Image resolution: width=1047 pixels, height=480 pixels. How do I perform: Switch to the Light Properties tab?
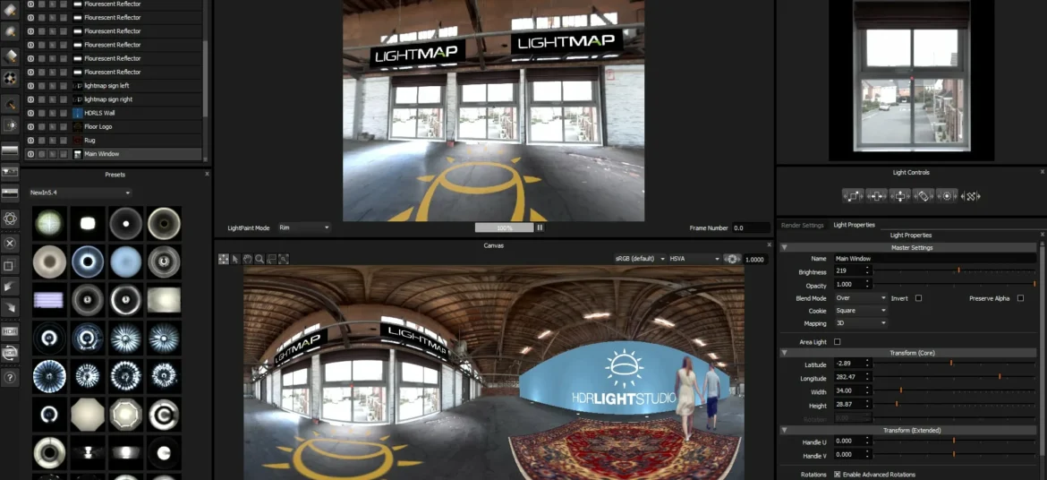[854, 226]
